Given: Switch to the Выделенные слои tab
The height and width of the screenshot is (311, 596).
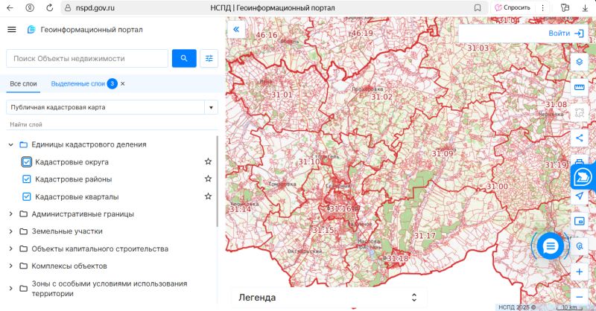Looking at the screenshot, I should tap(77, 84).
